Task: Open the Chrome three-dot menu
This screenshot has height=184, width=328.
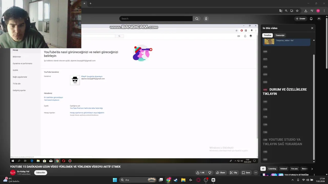Action: (x=324, y=11)
